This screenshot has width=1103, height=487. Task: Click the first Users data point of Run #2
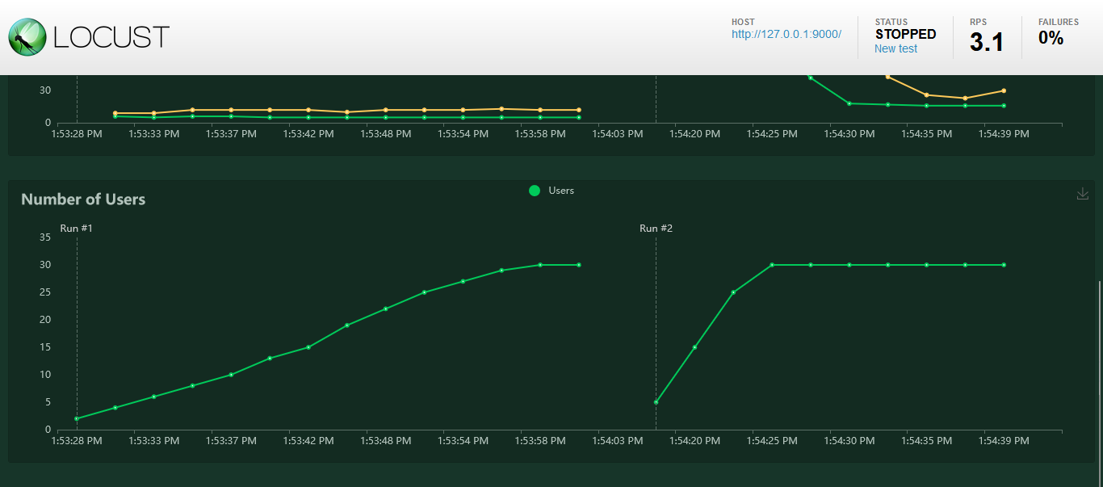click(656, 402)
